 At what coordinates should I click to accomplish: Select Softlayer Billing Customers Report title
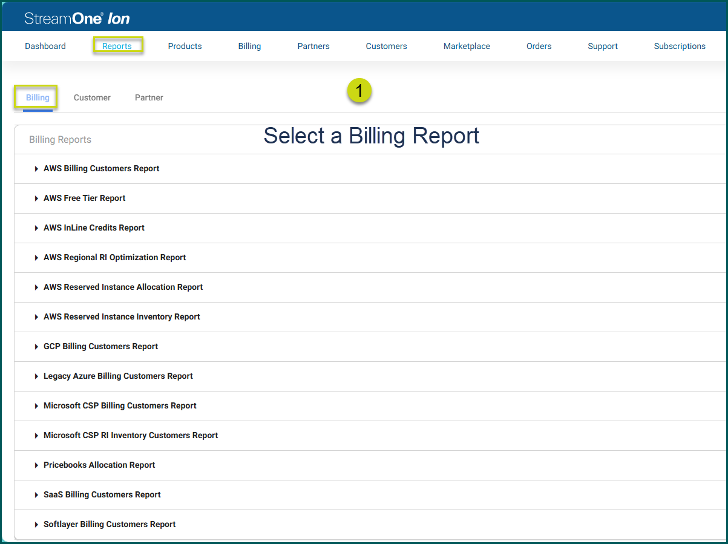pos(110,524)
